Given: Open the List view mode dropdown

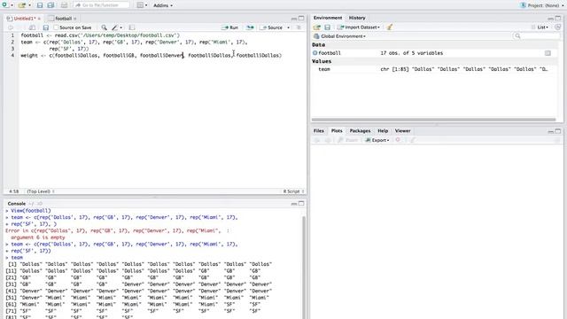Looking at the screenshot, I should [x=540, y=27].
